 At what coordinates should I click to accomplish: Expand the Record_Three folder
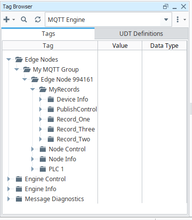pos(40,129)
